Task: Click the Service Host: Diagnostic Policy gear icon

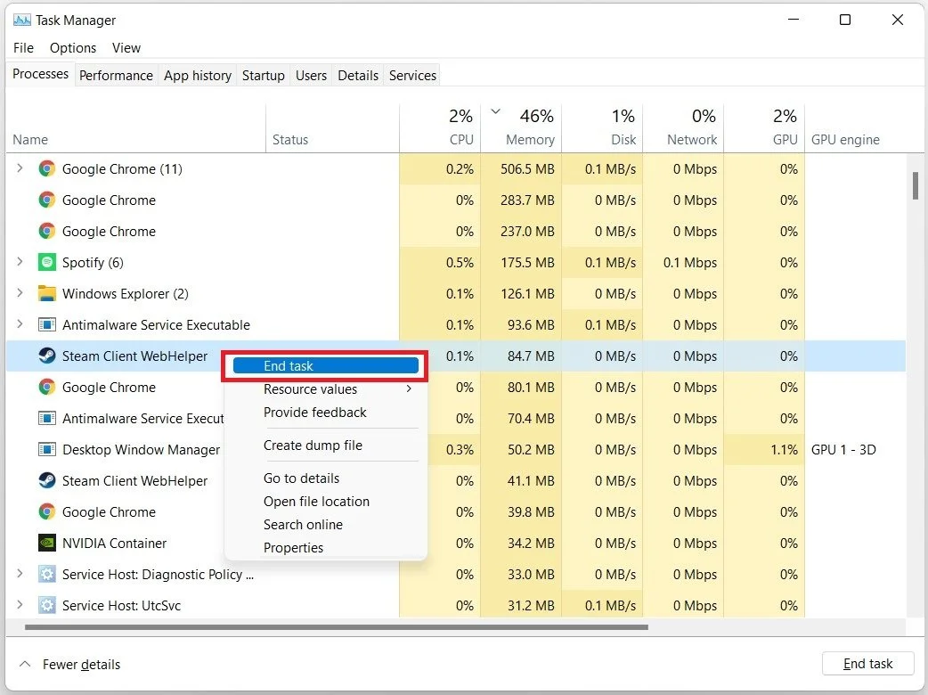Action: pyautogui.click(x=46, y=574)
